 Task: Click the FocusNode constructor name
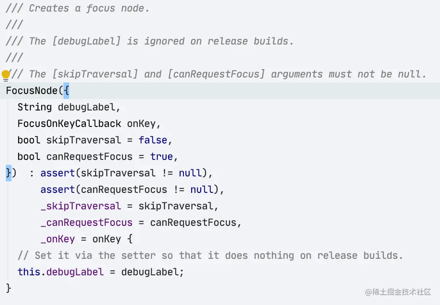(x=32, y=91)
